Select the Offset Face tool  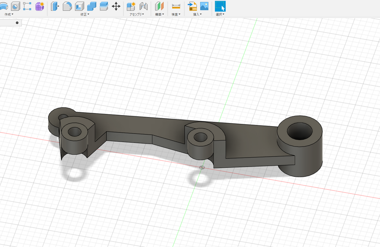[x=104, y=6]
